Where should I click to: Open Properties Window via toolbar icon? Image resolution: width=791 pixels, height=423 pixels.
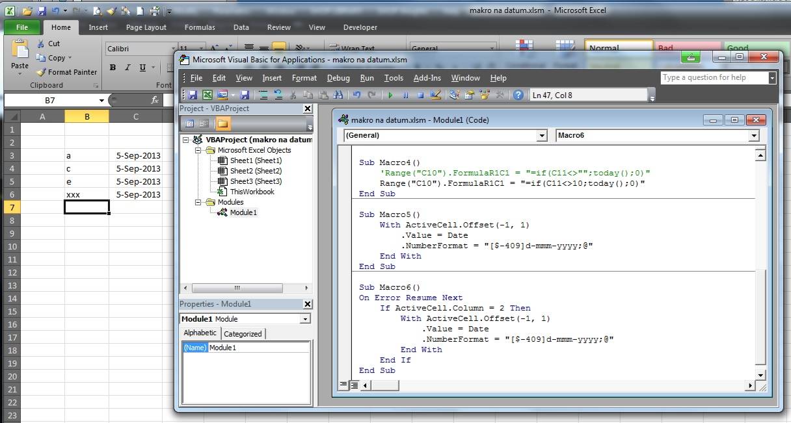click(469, 95)
